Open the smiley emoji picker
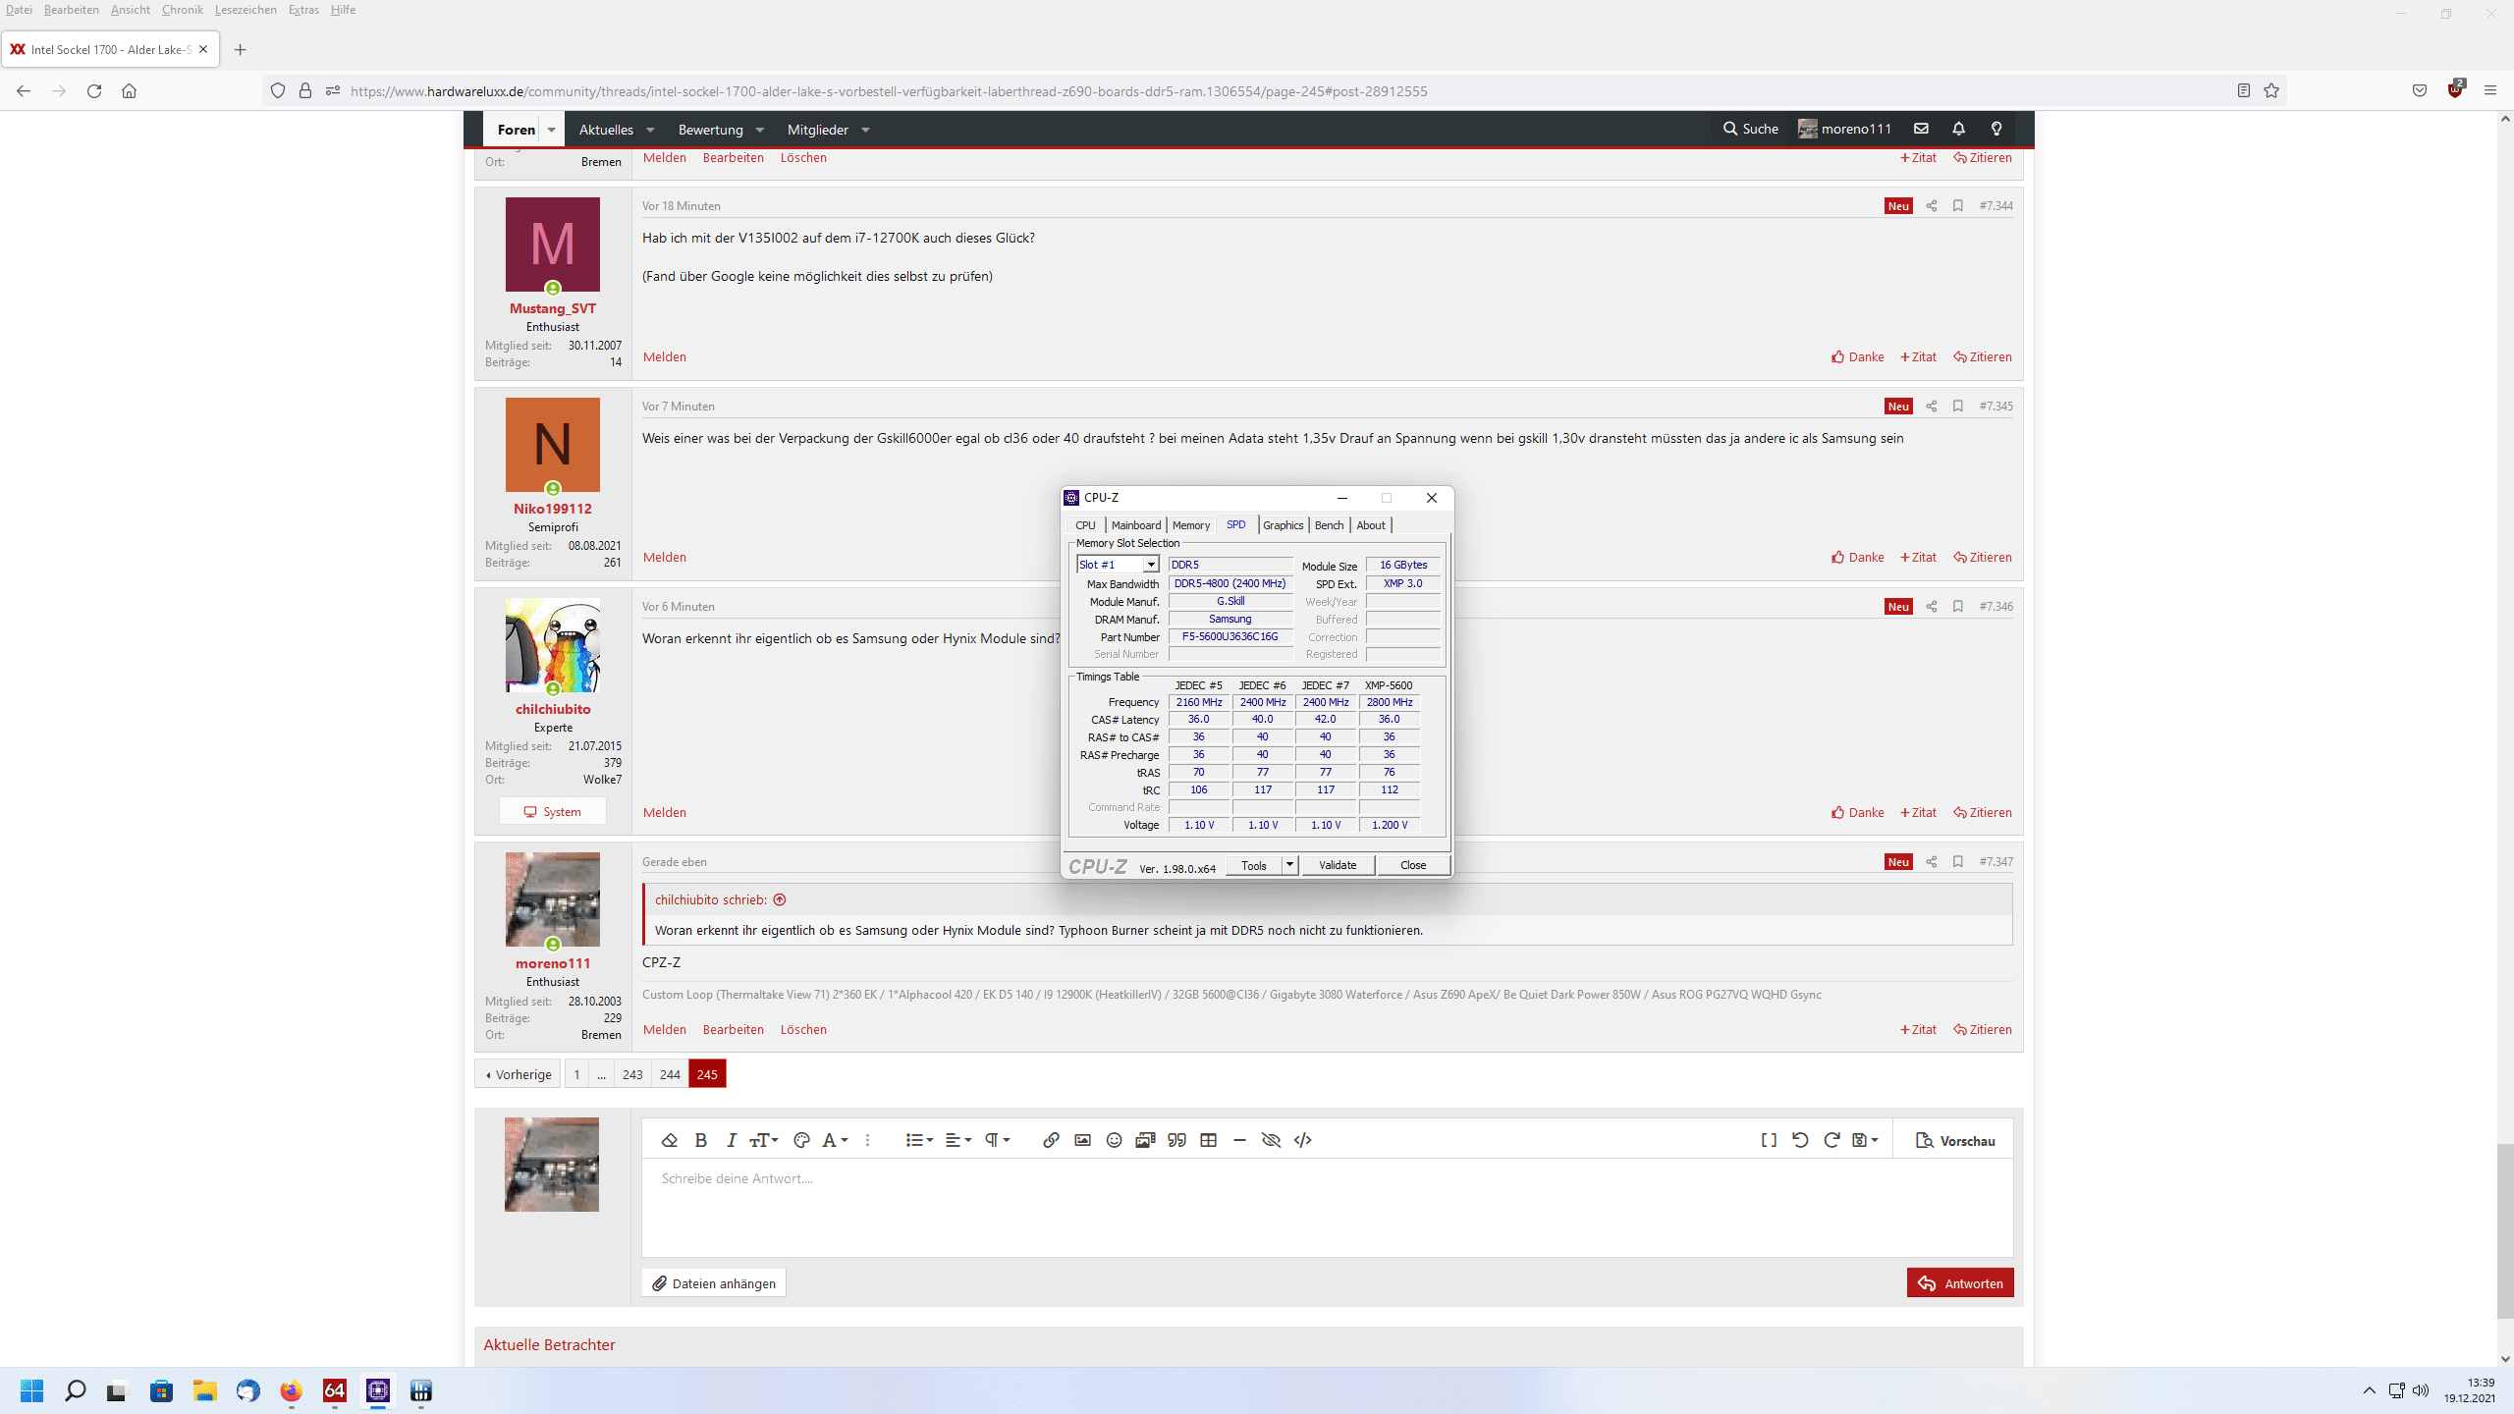 [x=1114, y=1140]
